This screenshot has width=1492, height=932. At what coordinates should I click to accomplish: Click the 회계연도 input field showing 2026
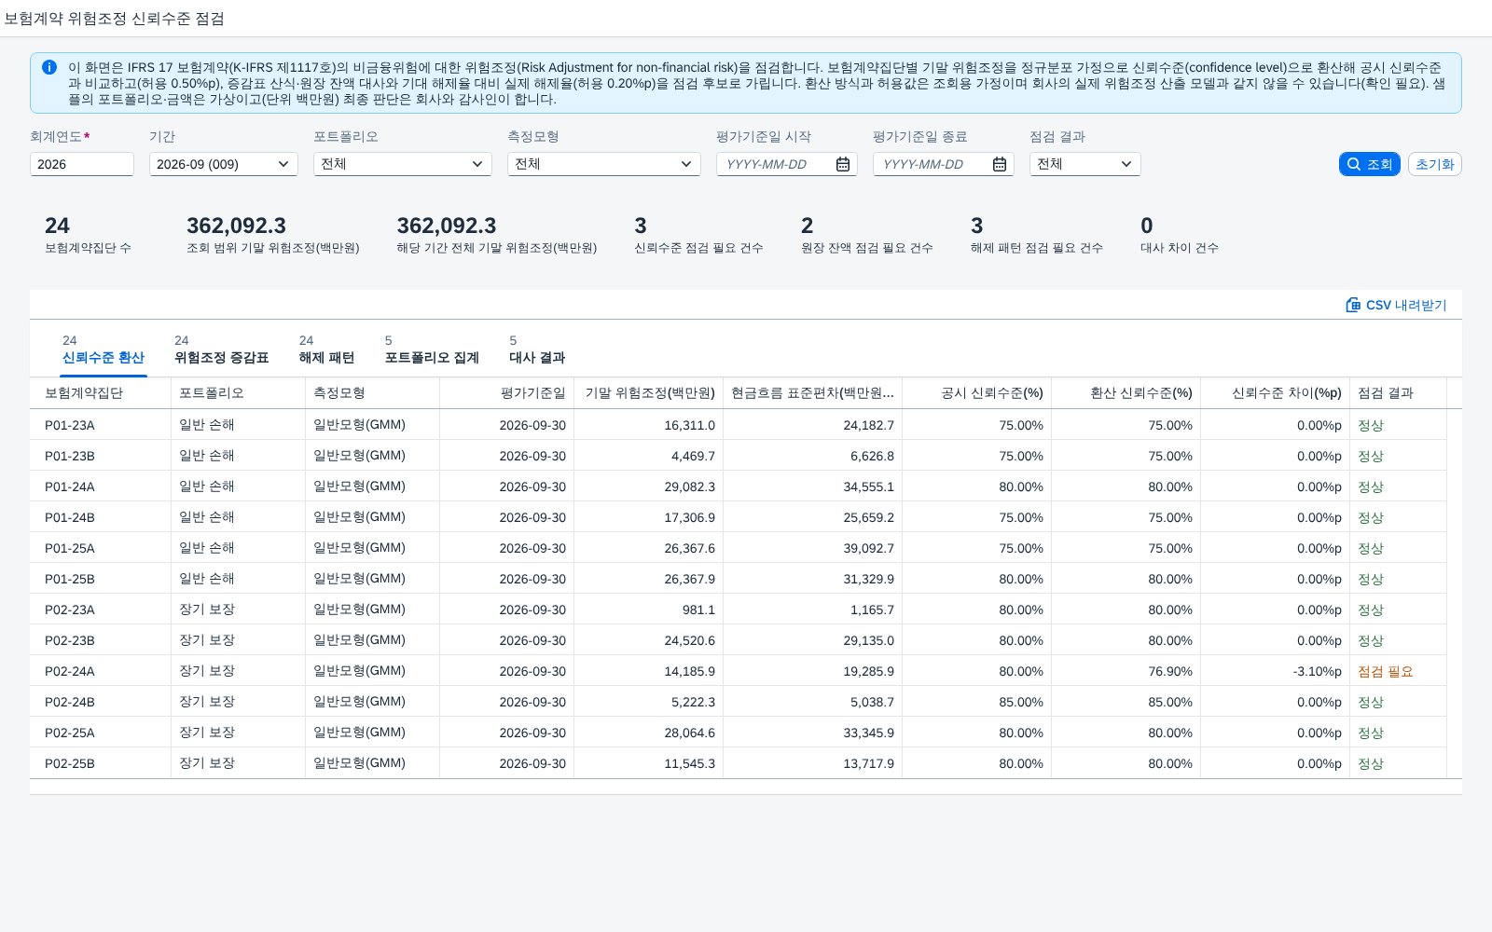[82, 164]
